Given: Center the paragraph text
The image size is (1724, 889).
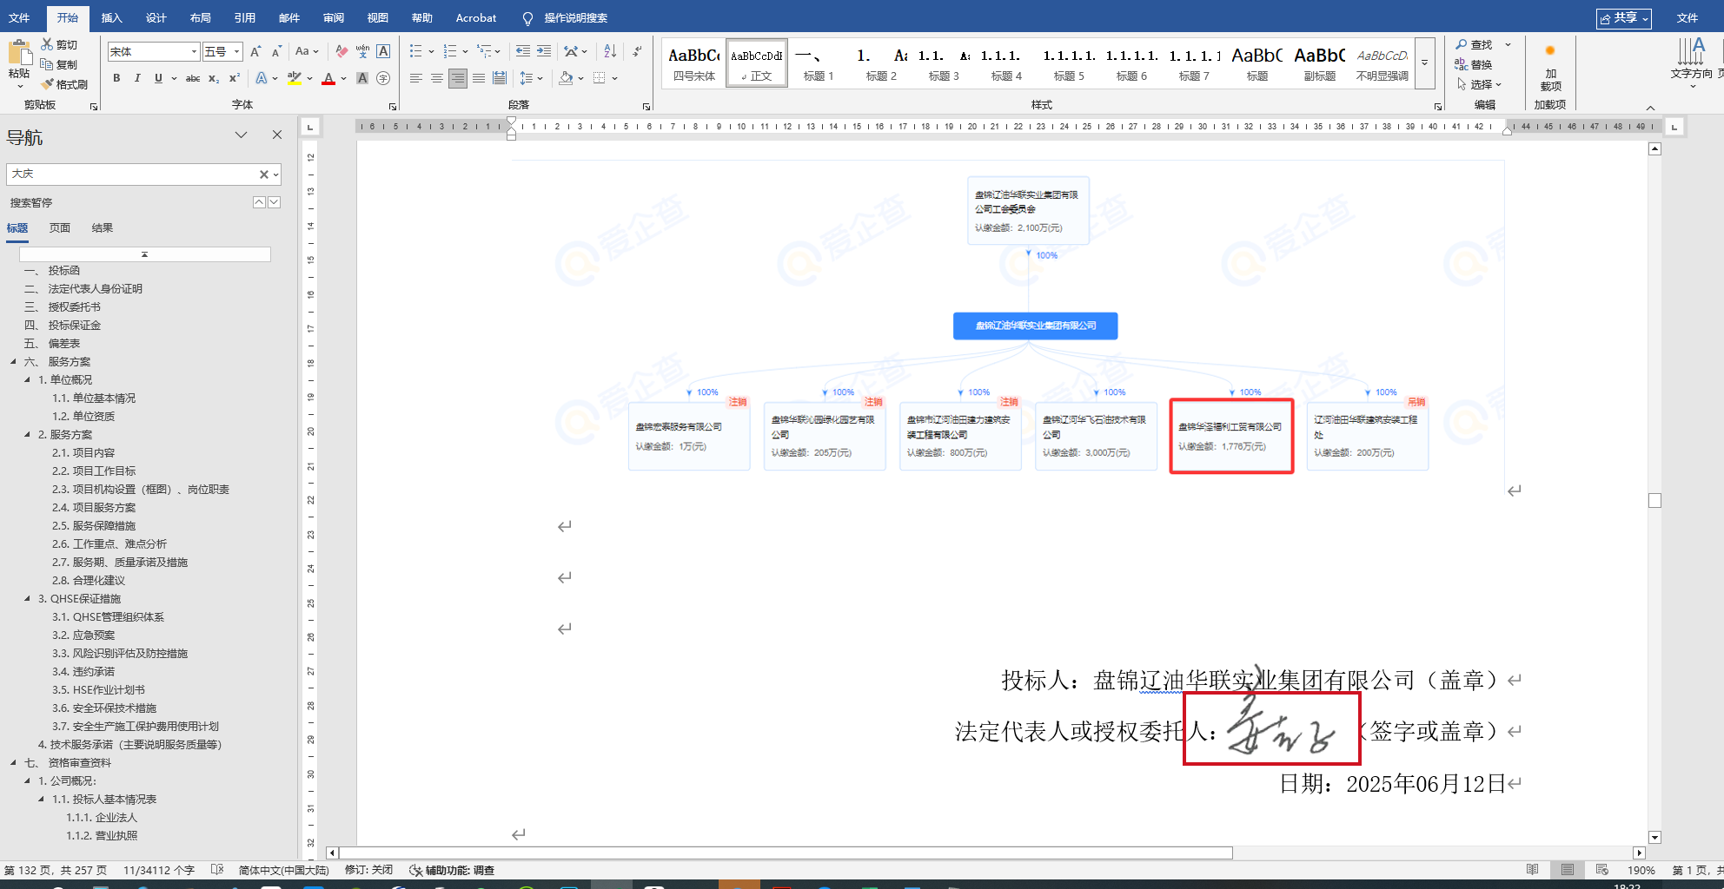Looking at the screenshot, I should pos(437,78).
